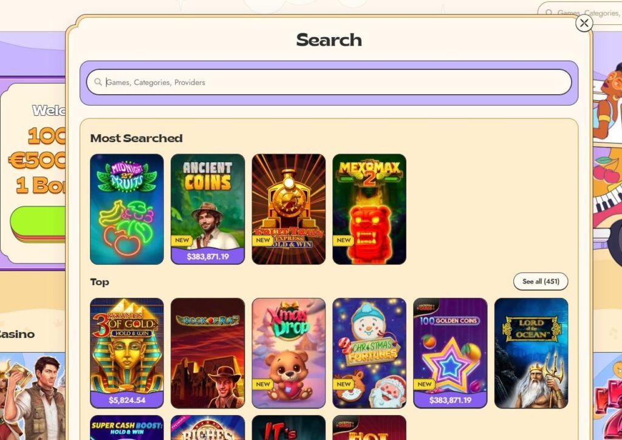Click the NEW badge on Mexomax 2

pos(343,240)
